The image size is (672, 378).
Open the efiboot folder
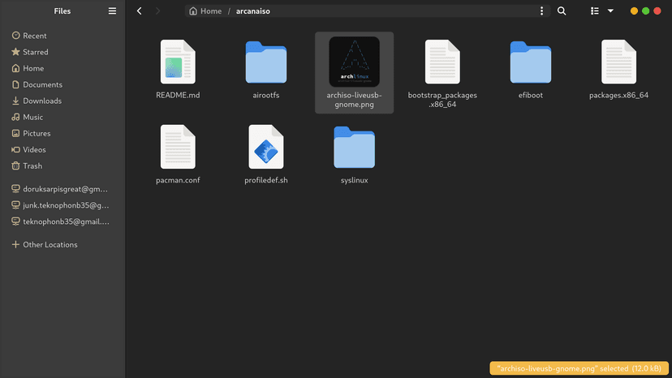[x=531, y=62]
